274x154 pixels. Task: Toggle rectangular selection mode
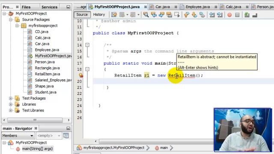177,15
